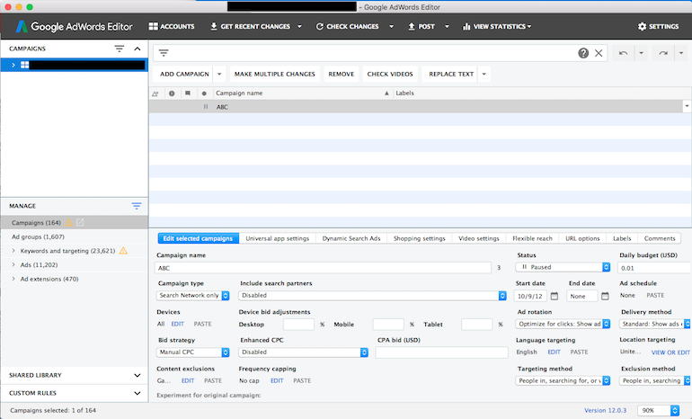Open the Undo history dropdown
This screenshot has width=692, height=419.
pos(642,53)
